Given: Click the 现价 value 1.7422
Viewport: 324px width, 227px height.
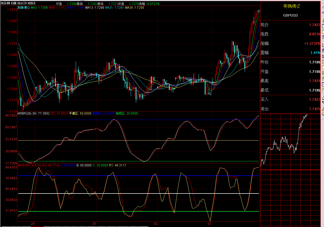Looking at the screenshot, I should [x=315, y=25].
